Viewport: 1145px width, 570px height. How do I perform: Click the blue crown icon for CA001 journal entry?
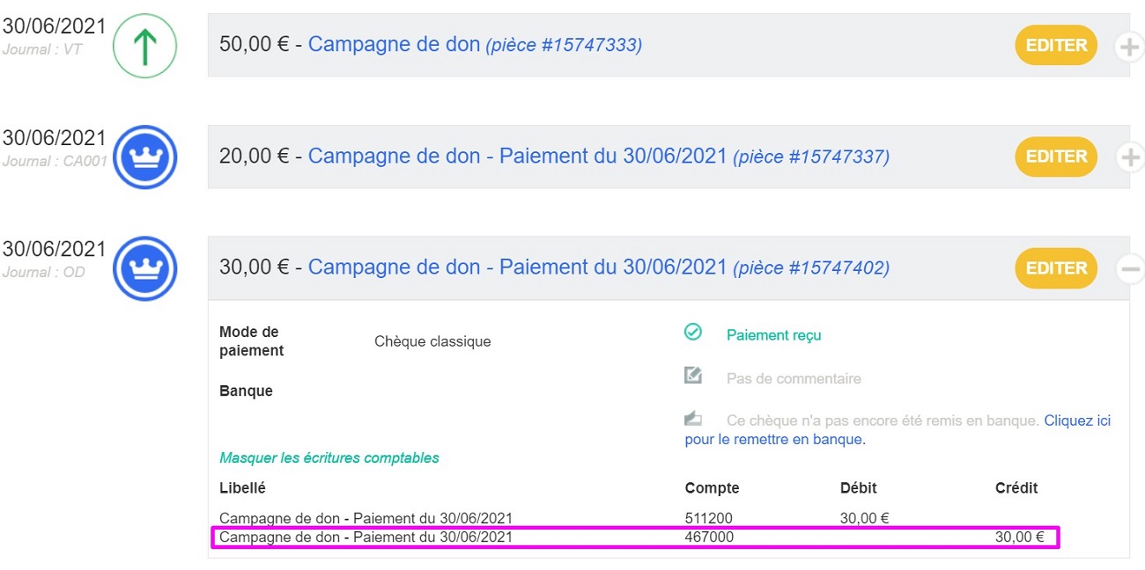tap(145, 157)
